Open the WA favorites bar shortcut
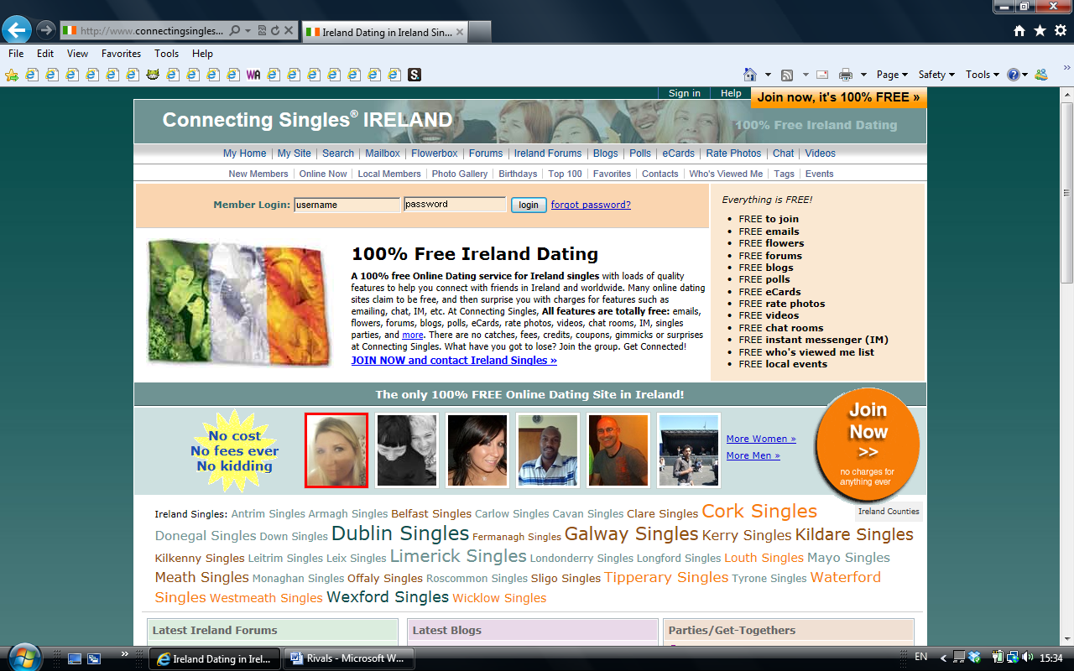This screenshot has width=1074, height=671. coord(253,75)
